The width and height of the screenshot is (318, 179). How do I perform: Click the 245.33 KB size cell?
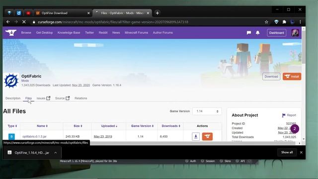click(73, 137)
